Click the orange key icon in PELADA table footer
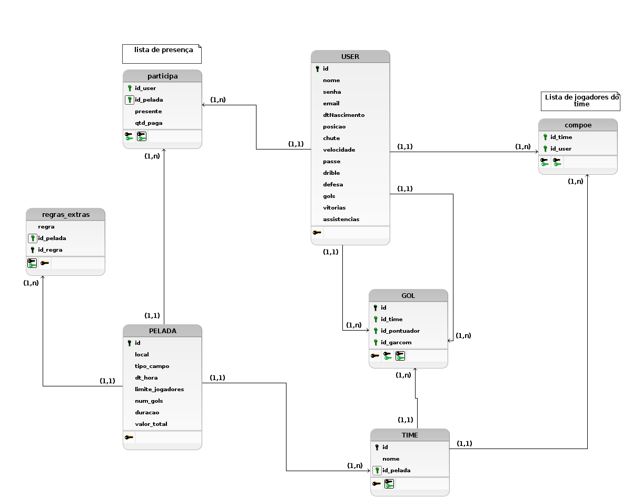Viewport: 622px width, 498px height. pyautogui.click(x=129, y=437)
